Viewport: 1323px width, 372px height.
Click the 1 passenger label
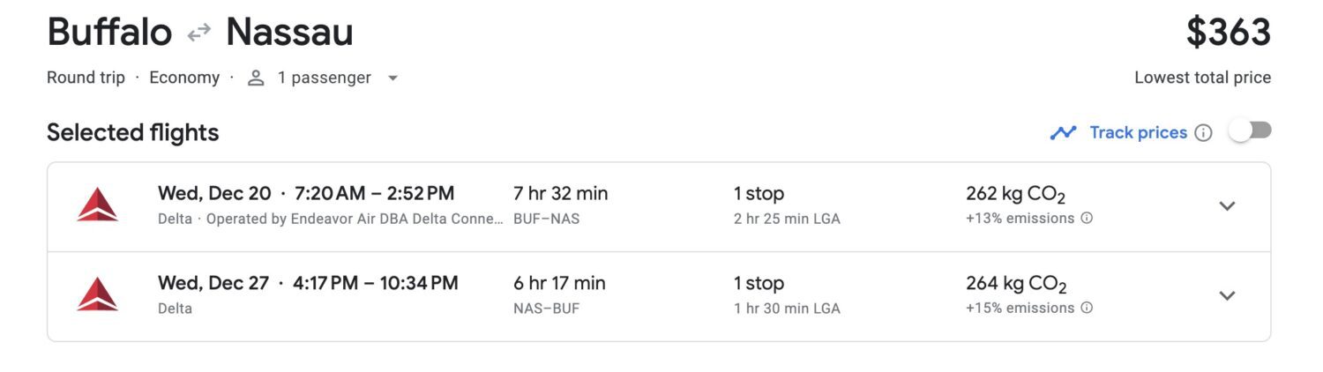pyautogui.click(x=324, y=78)
